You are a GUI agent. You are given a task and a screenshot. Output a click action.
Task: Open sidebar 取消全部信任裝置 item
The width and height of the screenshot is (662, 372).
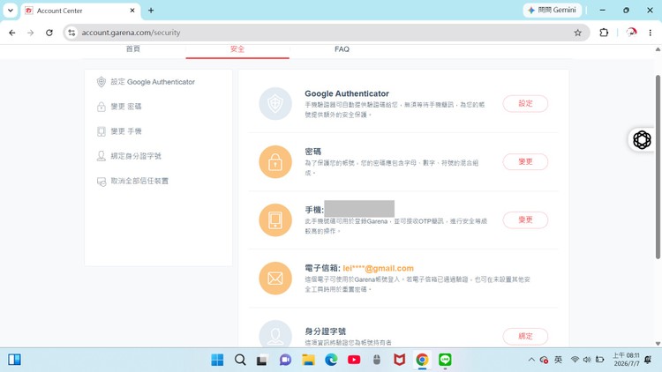click(x=132, y=181)
